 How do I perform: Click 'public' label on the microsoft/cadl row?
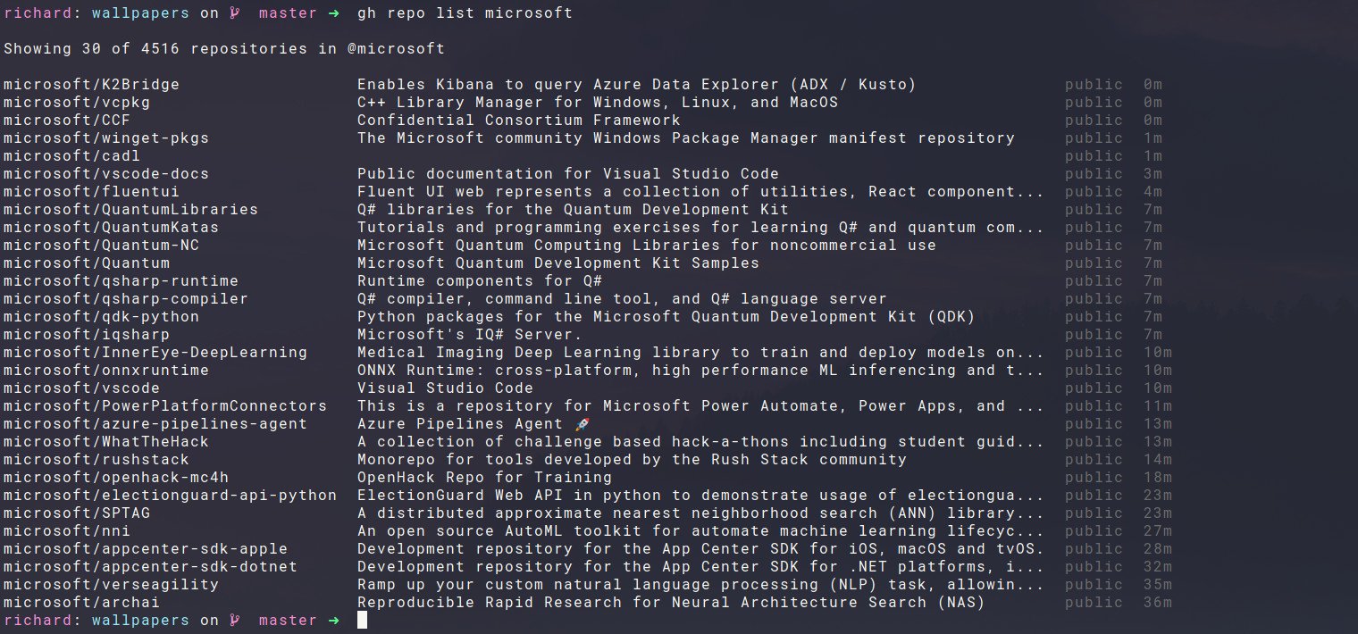click(1094, 156)
